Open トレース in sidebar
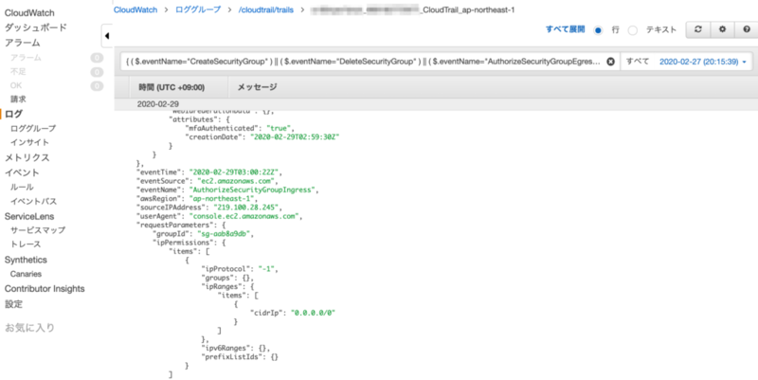The width and height of the screenshot is (758, 380). [x=26, y=244]
